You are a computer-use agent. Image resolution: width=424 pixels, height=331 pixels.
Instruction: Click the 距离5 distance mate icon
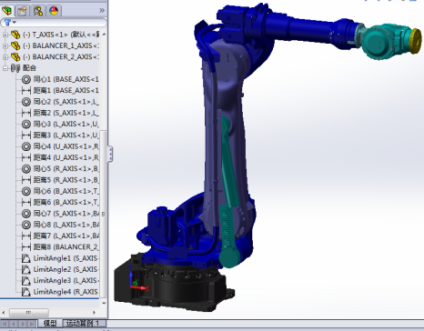coord(26,180)
